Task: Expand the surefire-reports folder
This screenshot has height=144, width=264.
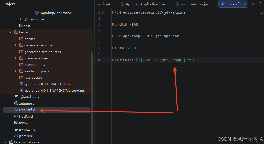Action: [16, 71]
